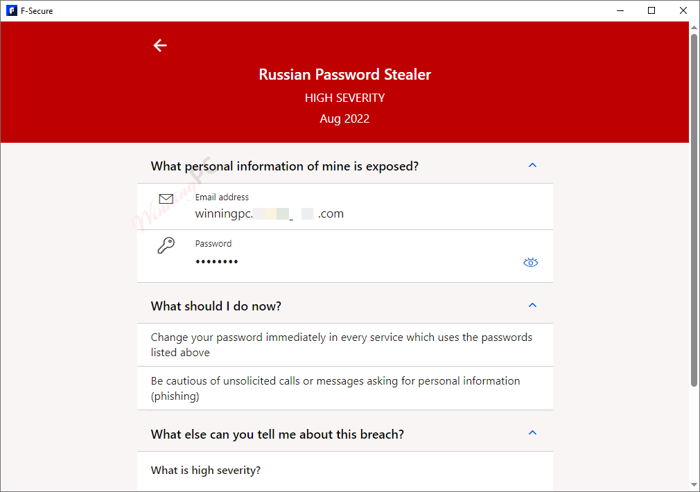Select the 'Russian Password Stealer' heading
The height and width of the screenshot is (492, 700).
tap(344, 74)
